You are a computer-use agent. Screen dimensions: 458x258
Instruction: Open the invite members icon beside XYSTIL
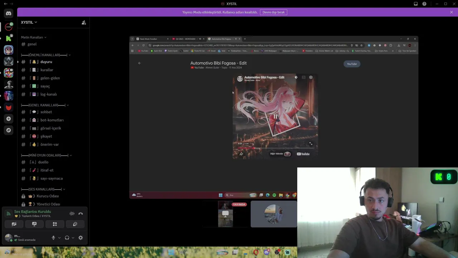pos(84,22)
